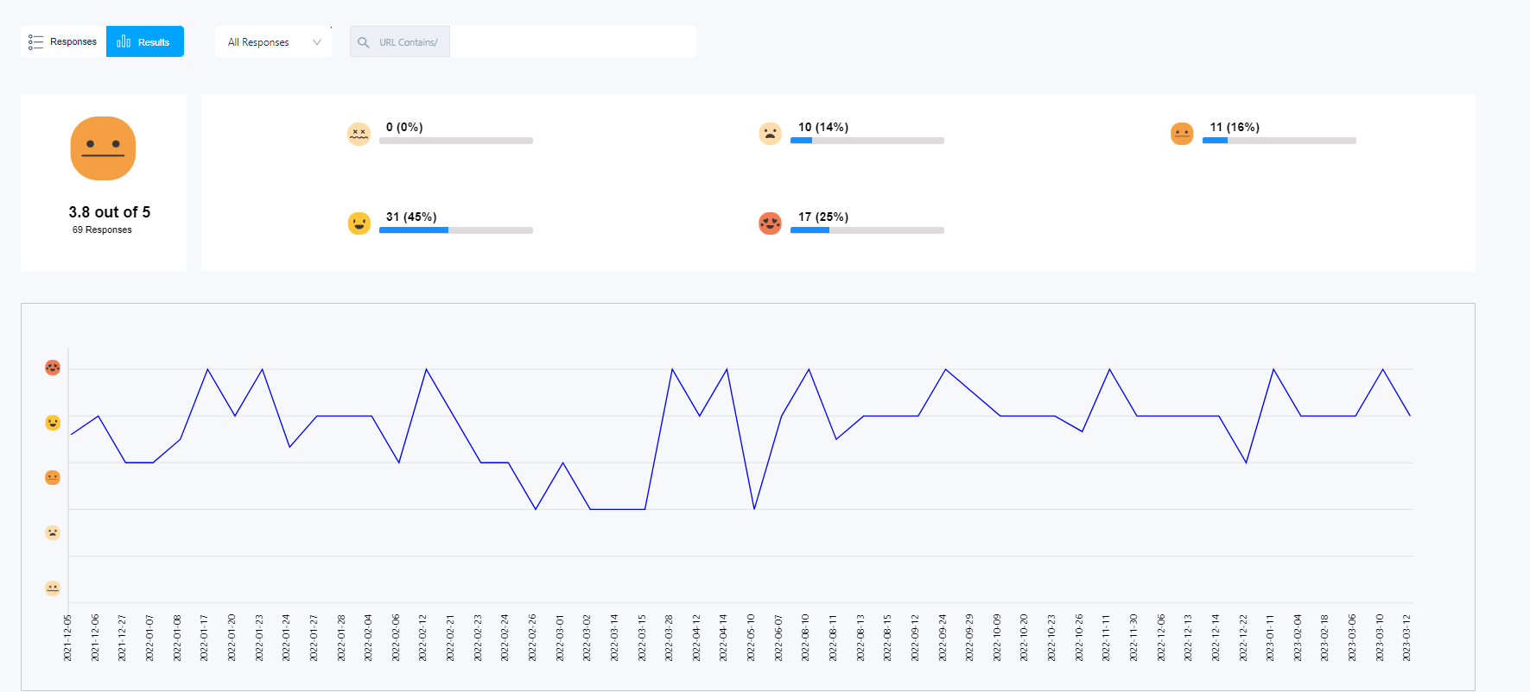1530x692 pixels.
Task: Click the dizzy face emoji with 0 (0%)
Action: tap(359, 134)
